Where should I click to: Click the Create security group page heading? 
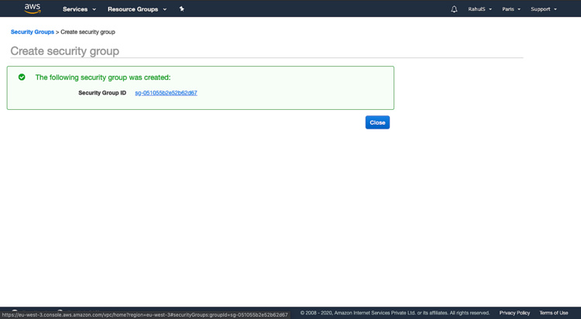pyautogui.click(x=65, y=51)
